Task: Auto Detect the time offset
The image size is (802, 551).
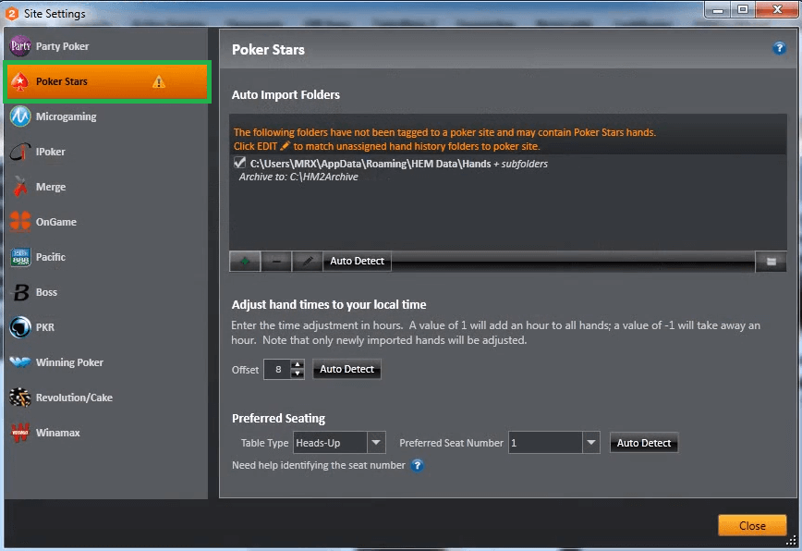Action: coord(346,370)
